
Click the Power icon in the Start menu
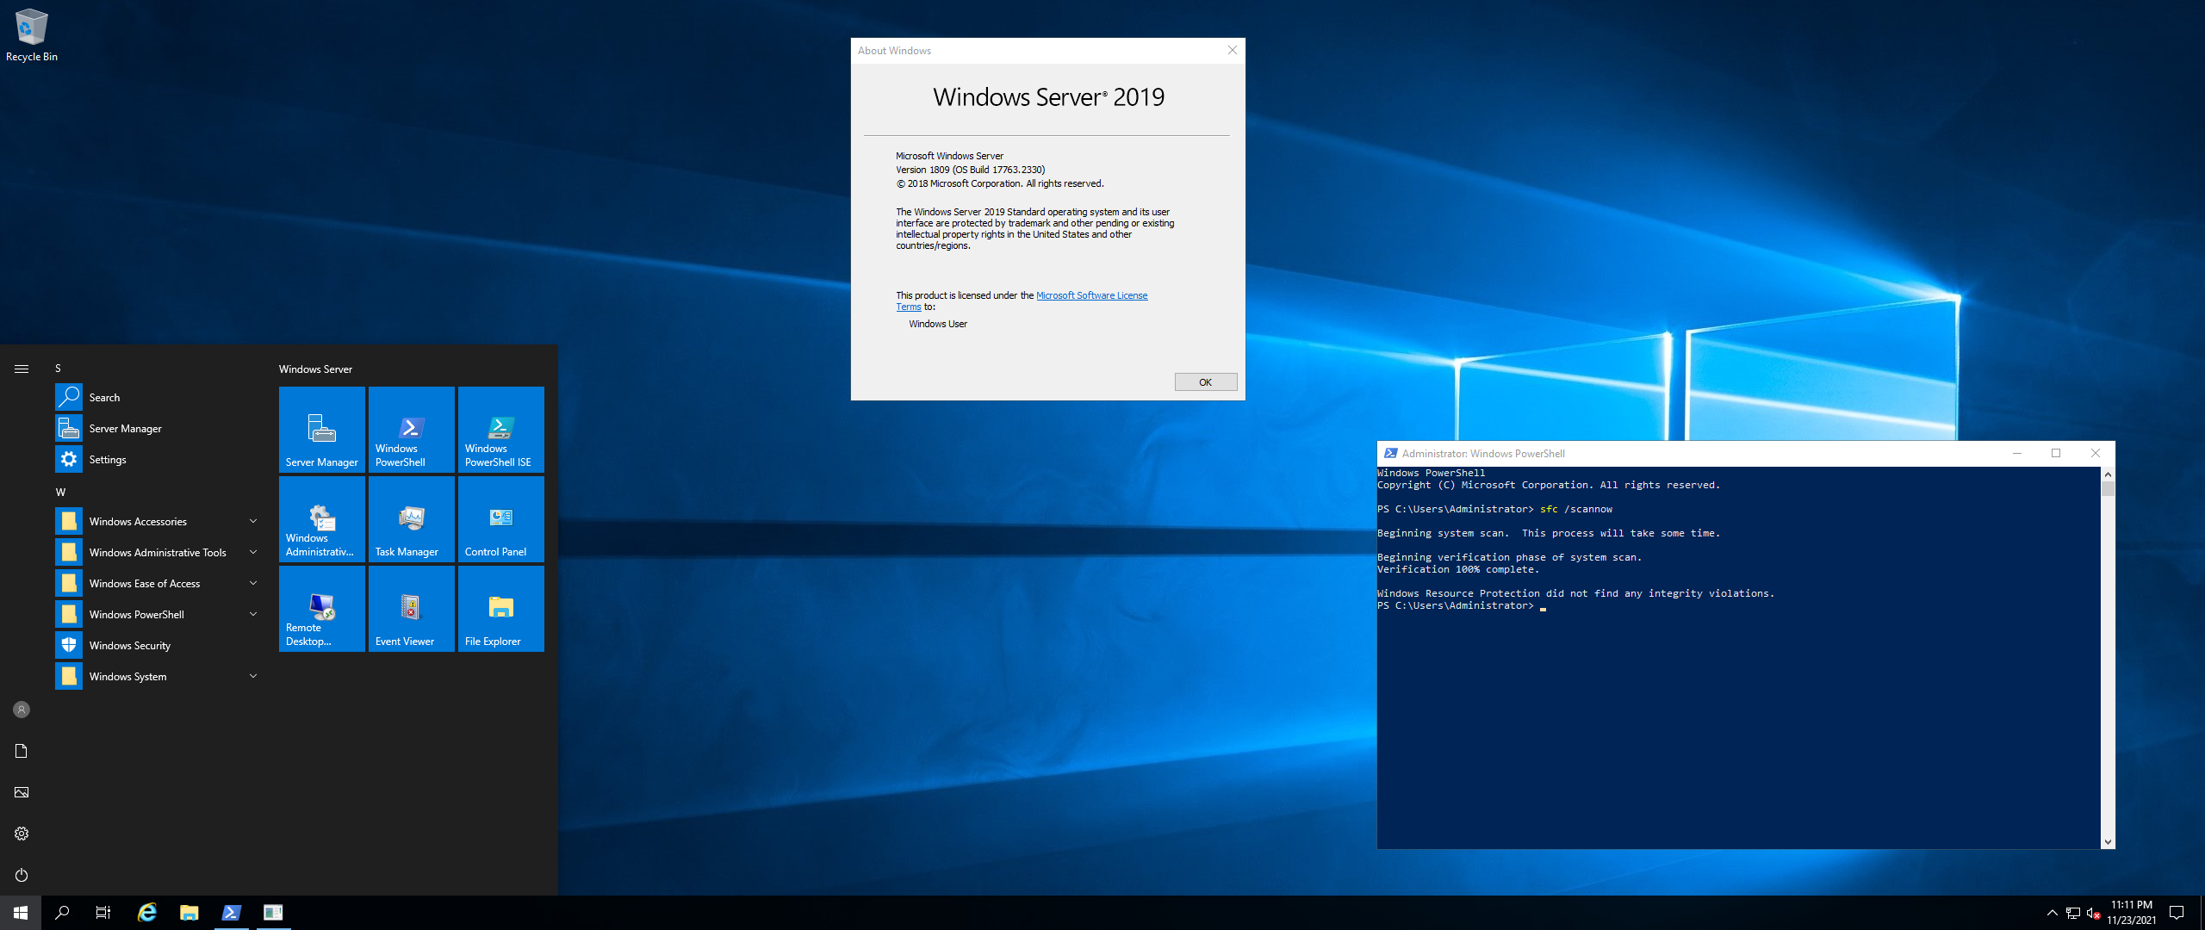click(22, 875)
